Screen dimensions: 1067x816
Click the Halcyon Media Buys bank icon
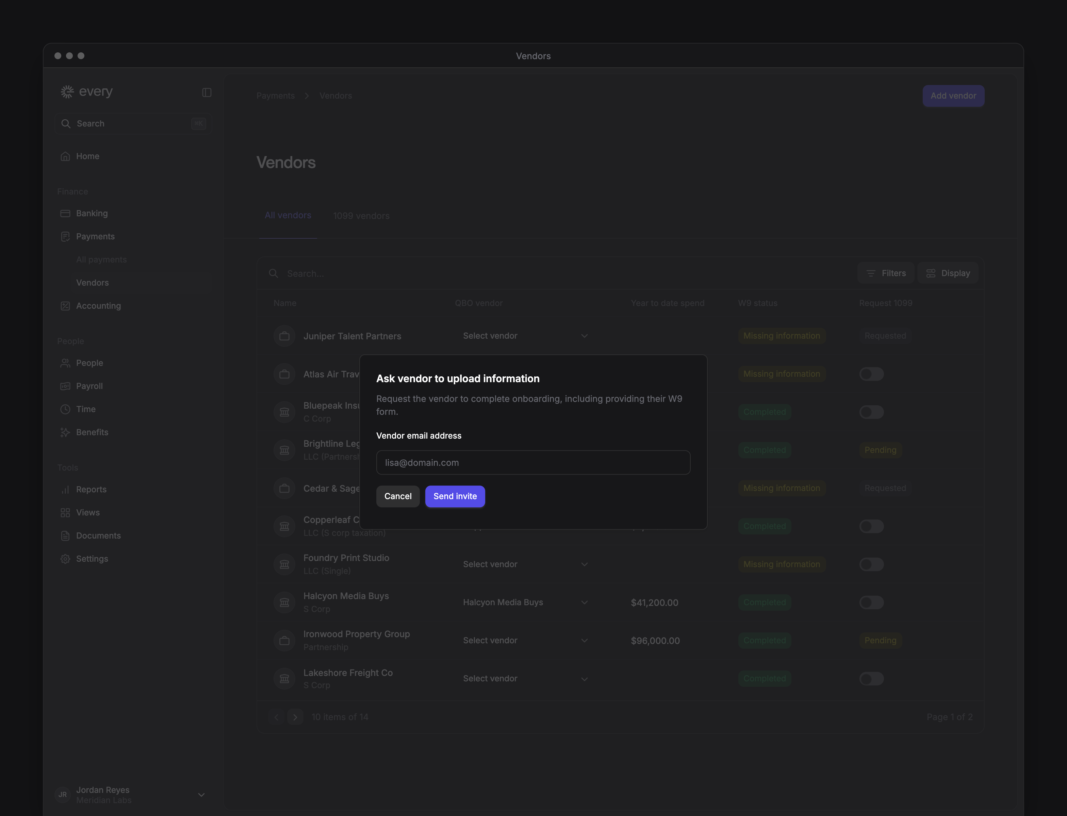(x=284, y=603)
